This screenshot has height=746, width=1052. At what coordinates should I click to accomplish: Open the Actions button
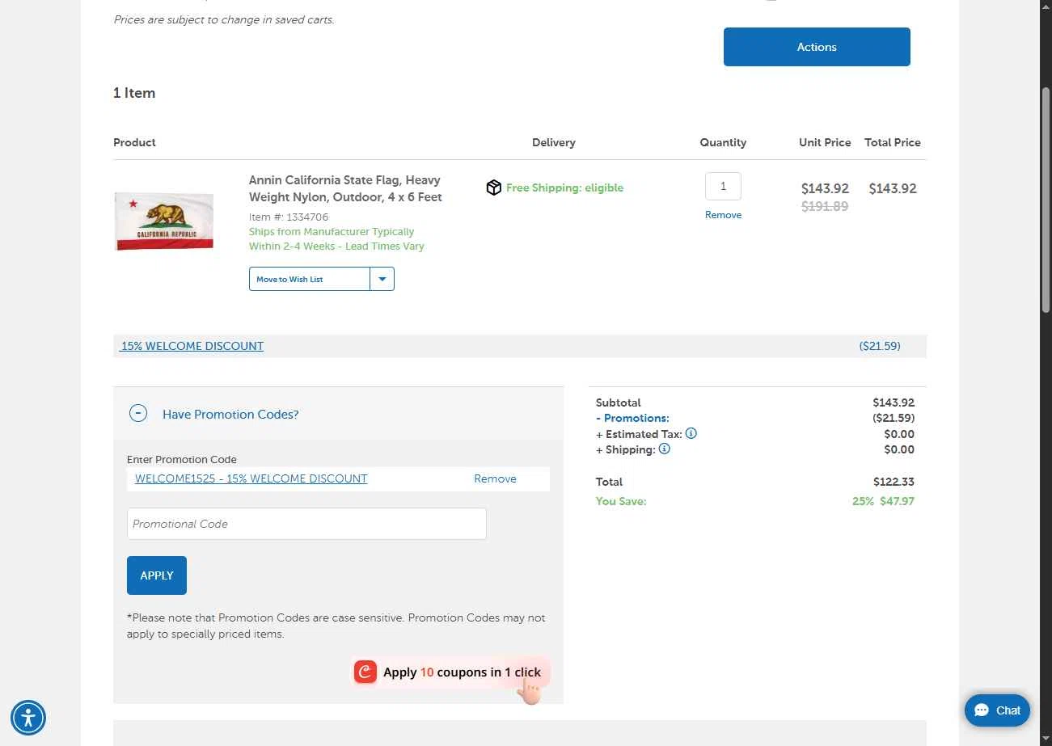click(x=817, y=47)
